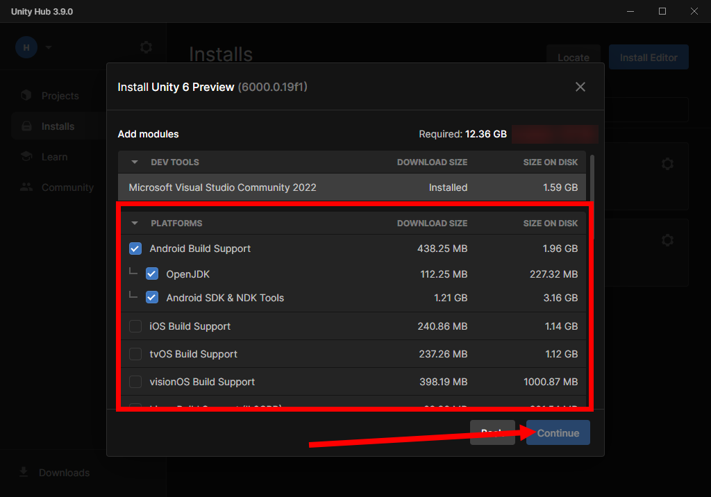Click the 438.25 MB download size
711x497 pixels.
click(x=442, y=248)
